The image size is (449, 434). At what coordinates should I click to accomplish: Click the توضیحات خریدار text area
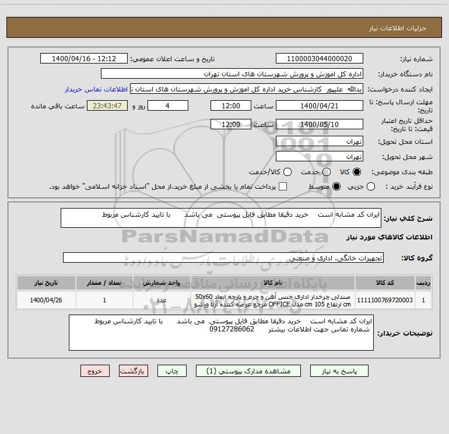(x=221, y=333)
